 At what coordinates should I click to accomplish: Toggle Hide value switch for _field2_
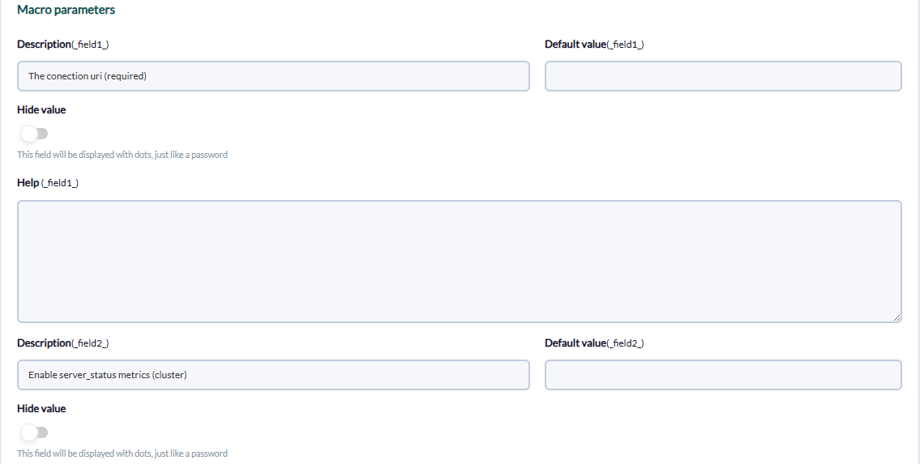[34, 432]
